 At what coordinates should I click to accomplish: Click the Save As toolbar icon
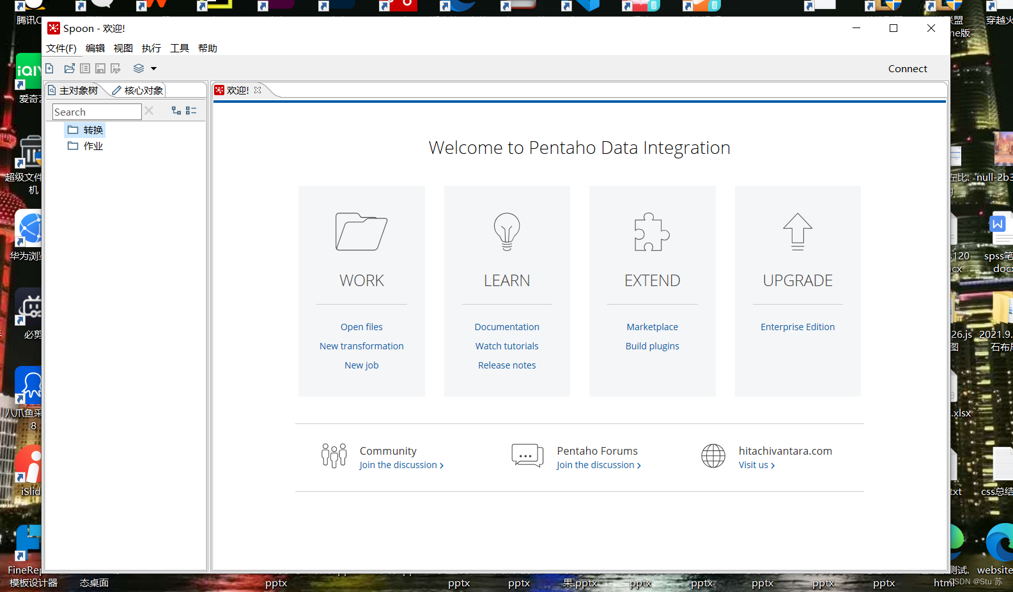[116, 68]
